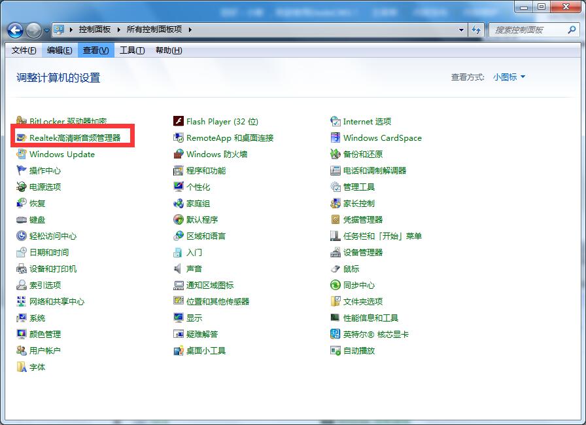Open the 编辑(E) menu

point(60,50)
